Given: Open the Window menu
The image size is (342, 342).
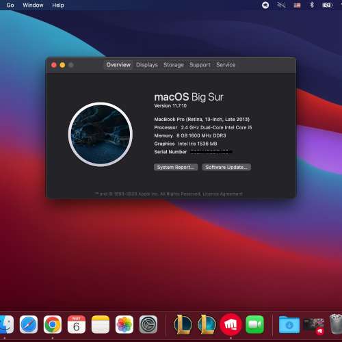Looking at the screenshot, I should tap(33, 5).
